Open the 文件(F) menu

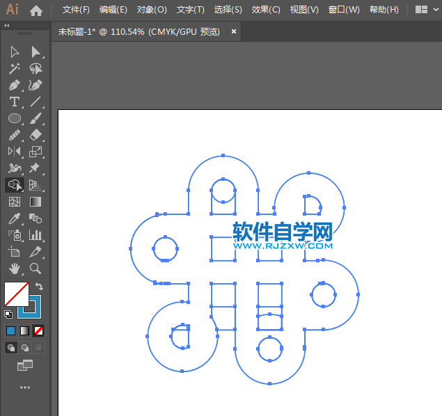coord(76,10)
